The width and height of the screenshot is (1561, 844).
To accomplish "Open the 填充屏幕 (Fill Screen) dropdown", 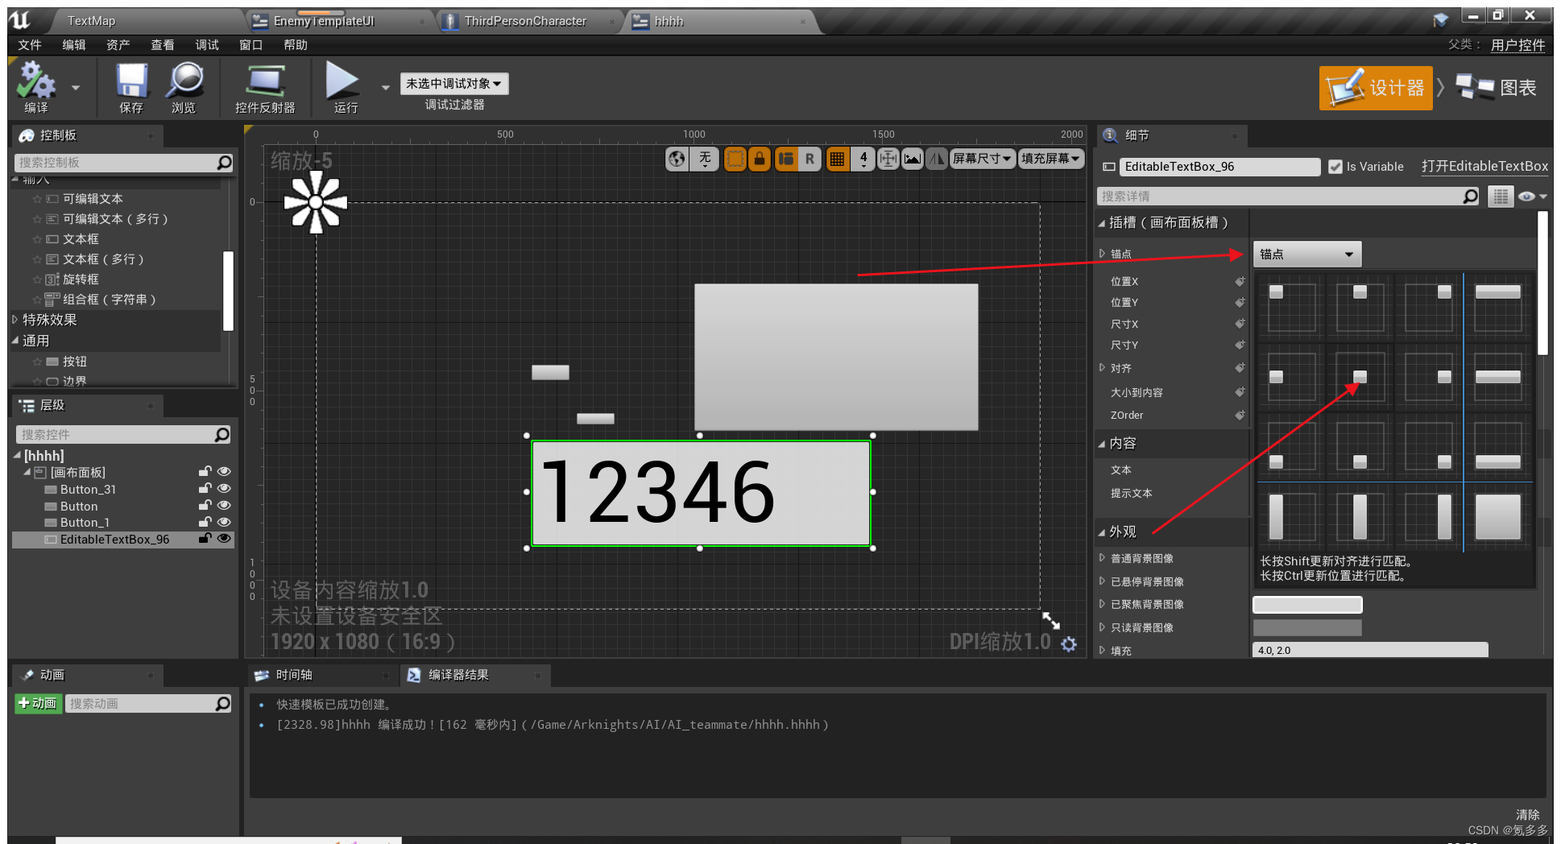I will click(1050, 159).
